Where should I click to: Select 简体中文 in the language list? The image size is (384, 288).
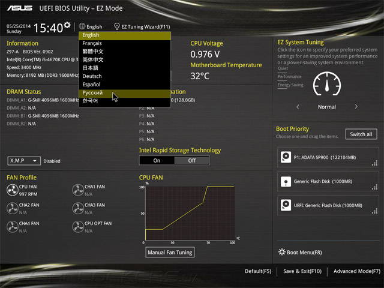(x=125, y=60)
